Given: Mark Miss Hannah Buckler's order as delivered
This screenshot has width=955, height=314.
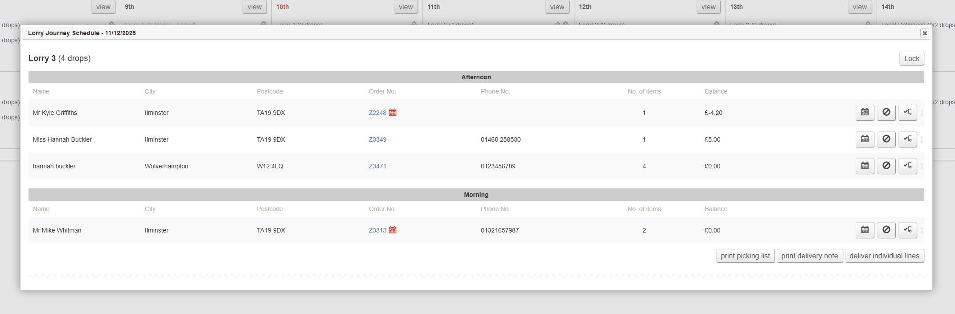Looking at the screenshot, I should coord(907,139).
